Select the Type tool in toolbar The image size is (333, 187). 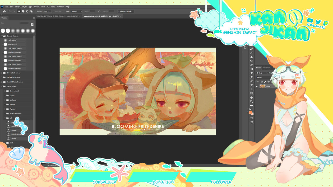coord(252,85)
